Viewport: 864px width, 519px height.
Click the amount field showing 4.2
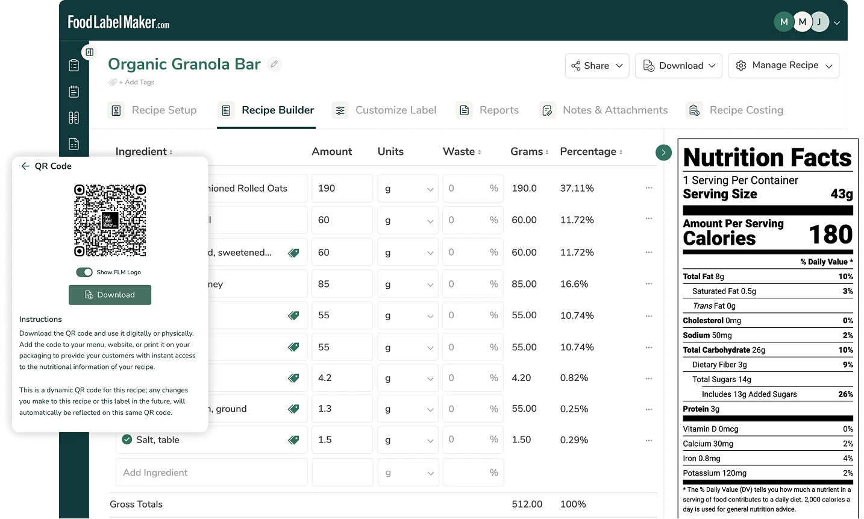coord(342,378)
